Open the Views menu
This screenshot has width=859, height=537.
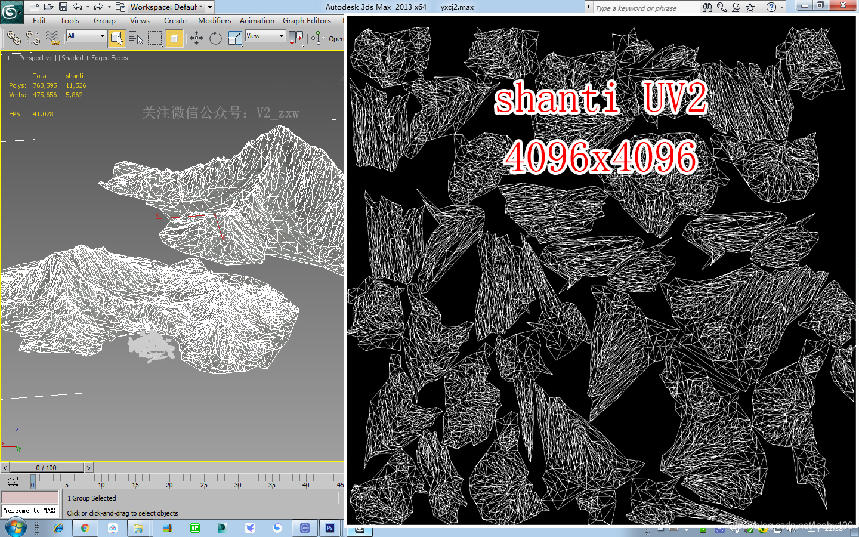140,20
